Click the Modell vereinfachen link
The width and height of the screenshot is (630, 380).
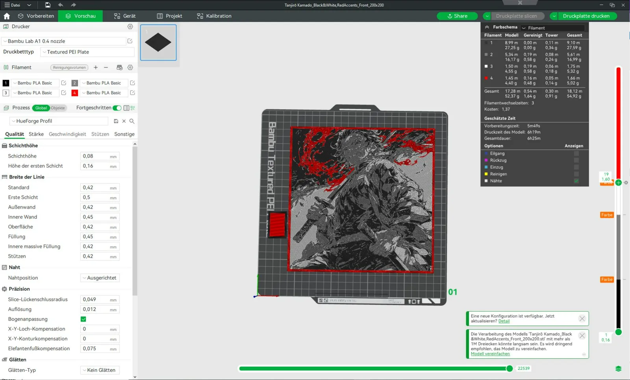tap(490, 354)
